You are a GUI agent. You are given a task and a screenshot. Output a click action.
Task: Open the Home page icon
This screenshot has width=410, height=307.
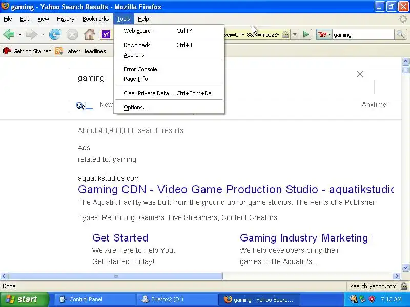(x=89, y=34)
